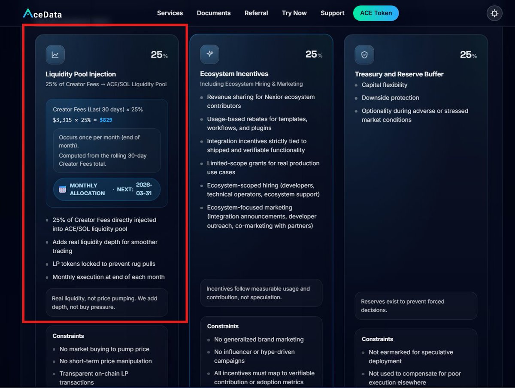Click 'LP tokens locked to prevent rug pulls'

point(104,264)
